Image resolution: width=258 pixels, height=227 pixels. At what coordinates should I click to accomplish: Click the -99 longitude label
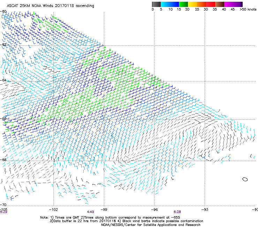(104, 210)
